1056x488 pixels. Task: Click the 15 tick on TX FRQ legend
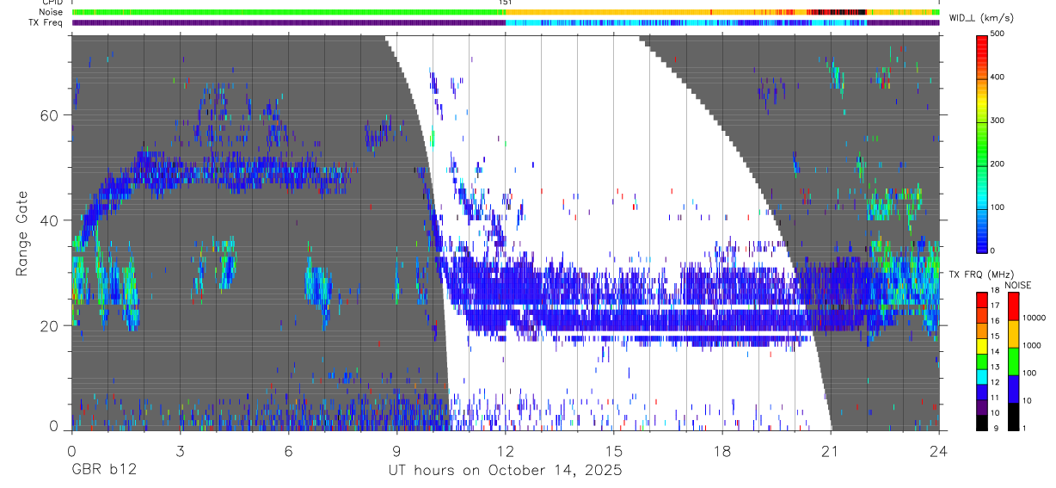pyautogui.click(x=996, y=336)
